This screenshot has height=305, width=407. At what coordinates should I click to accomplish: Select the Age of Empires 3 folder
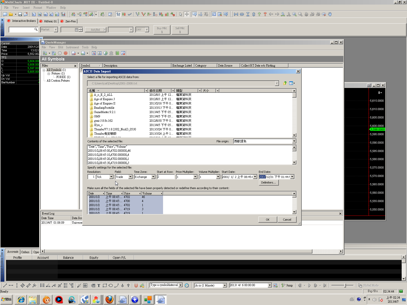click(104, 99)
